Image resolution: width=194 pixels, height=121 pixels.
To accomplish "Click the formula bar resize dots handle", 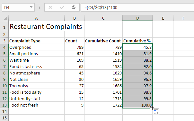I will tap(40, 7).
